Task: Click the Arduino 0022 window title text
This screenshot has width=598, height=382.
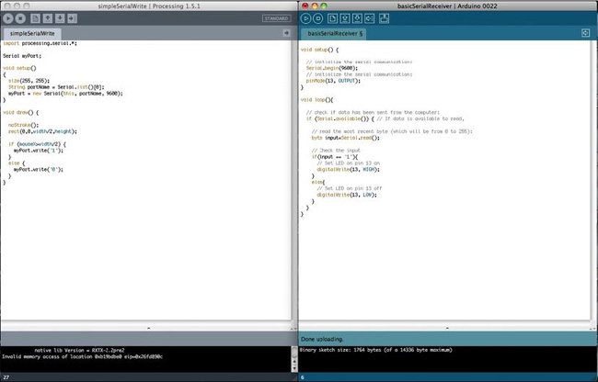Action: (447, 6)
